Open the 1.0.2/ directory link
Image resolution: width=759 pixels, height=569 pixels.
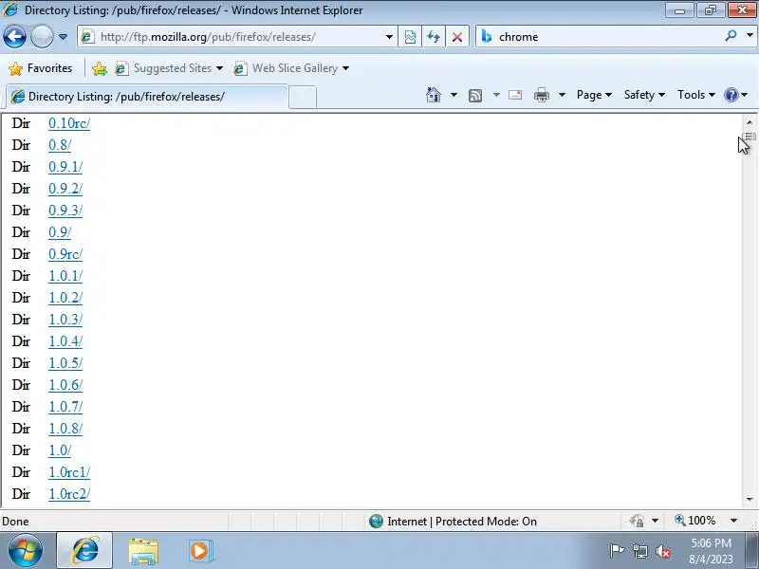click(x=65, y=298)
